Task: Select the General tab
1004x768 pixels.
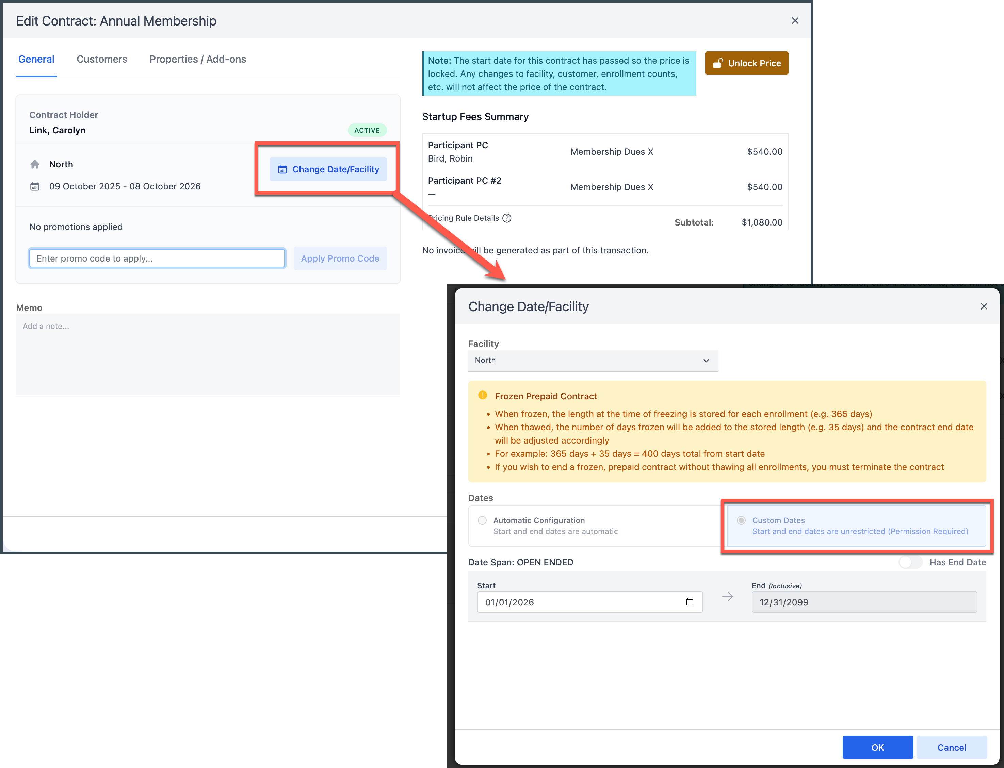Action: coord(36,60)
